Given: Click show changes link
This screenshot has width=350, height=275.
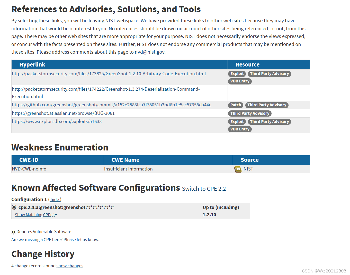Looking at the screenshot, I should point(70,266).
